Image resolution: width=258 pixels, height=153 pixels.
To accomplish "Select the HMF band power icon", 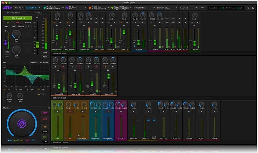I will (27, 90).
